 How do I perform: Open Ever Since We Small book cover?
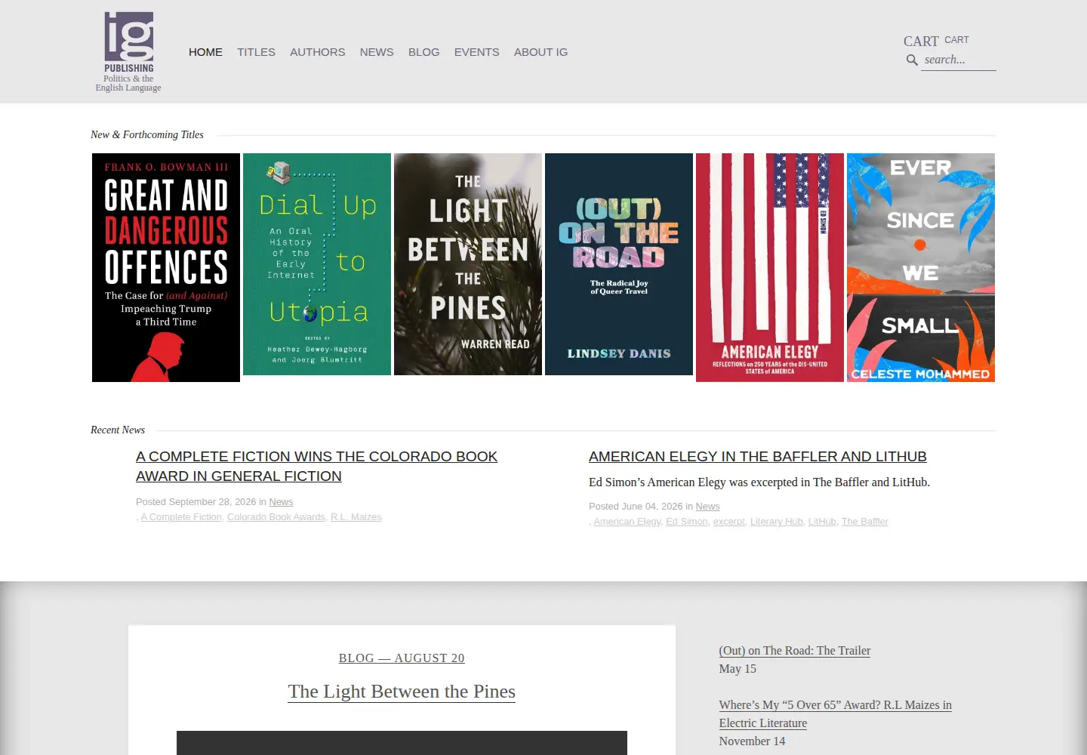pos(921,267)
